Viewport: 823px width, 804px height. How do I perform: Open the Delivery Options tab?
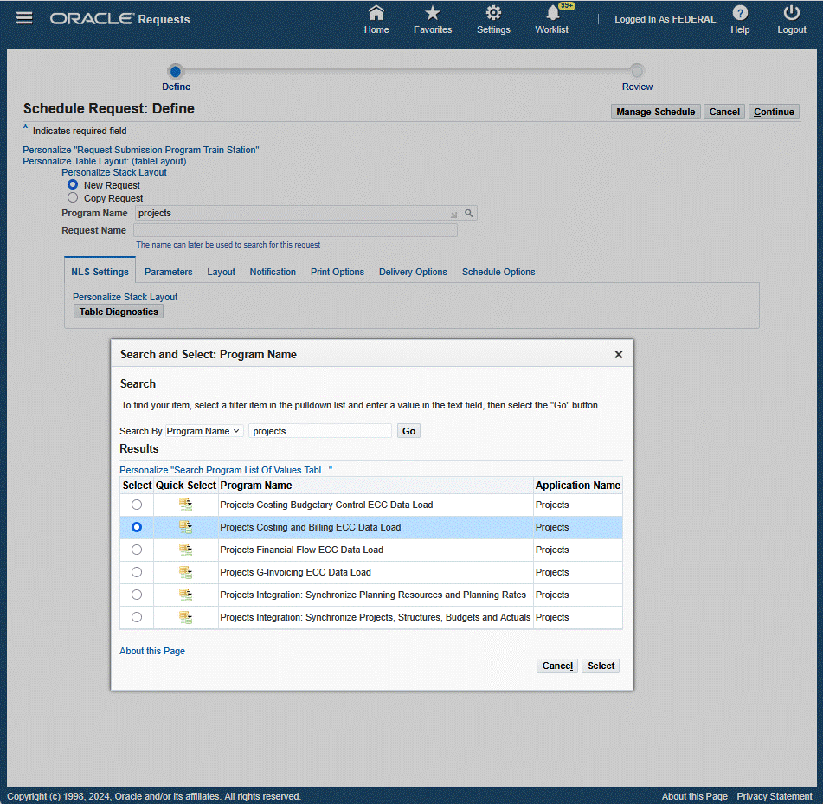[x=413, y=272]
